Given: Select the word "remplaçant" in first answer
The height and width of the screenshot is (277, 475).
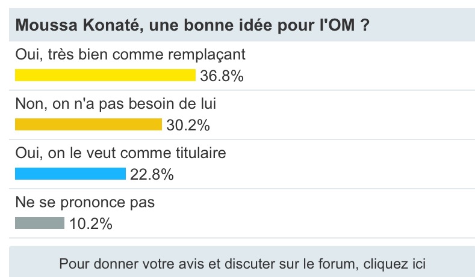Looking at the screenshot, I should pos(208,55).
